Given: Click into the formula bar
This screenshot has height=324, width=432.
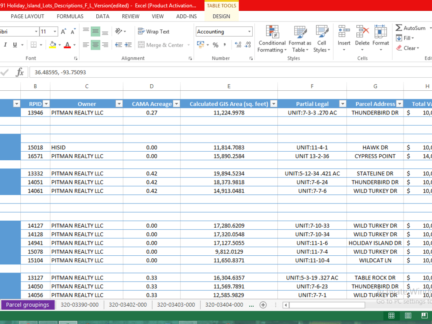Looking at the screenshot, I should (231, 73).
